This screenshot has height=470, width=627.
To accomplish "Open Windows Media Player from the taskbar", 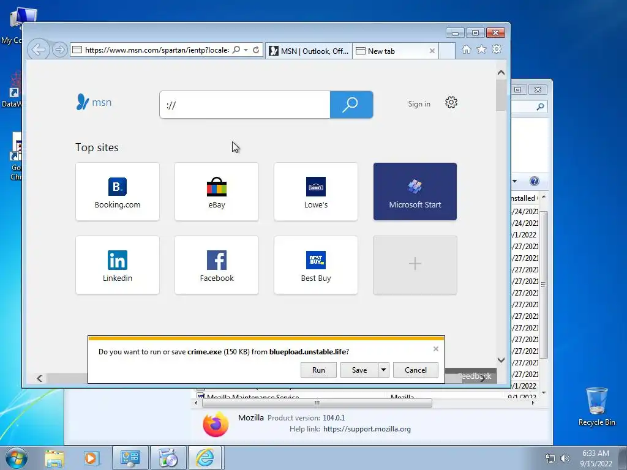I will [91, 458].
